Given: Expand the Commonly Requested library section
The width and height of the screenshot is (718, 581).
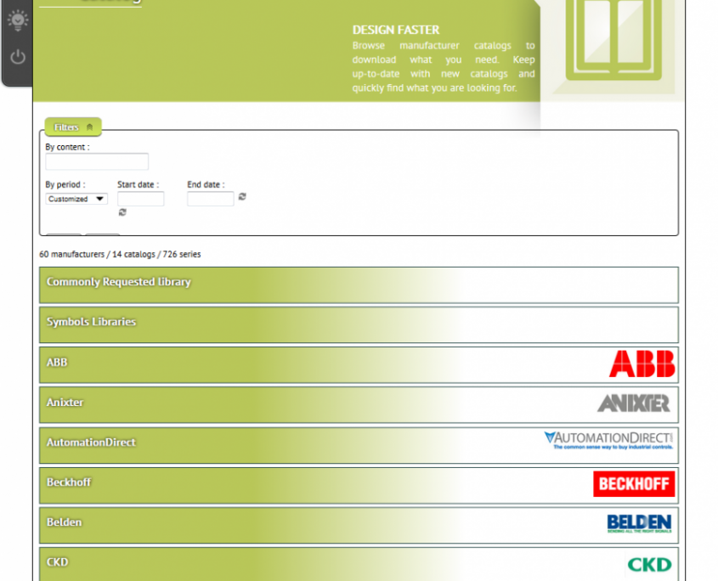Looking at the screenshot, I should click(359, 285).
